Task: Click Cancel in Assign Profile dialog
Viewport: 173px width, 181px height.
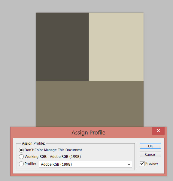Action: 150,154
